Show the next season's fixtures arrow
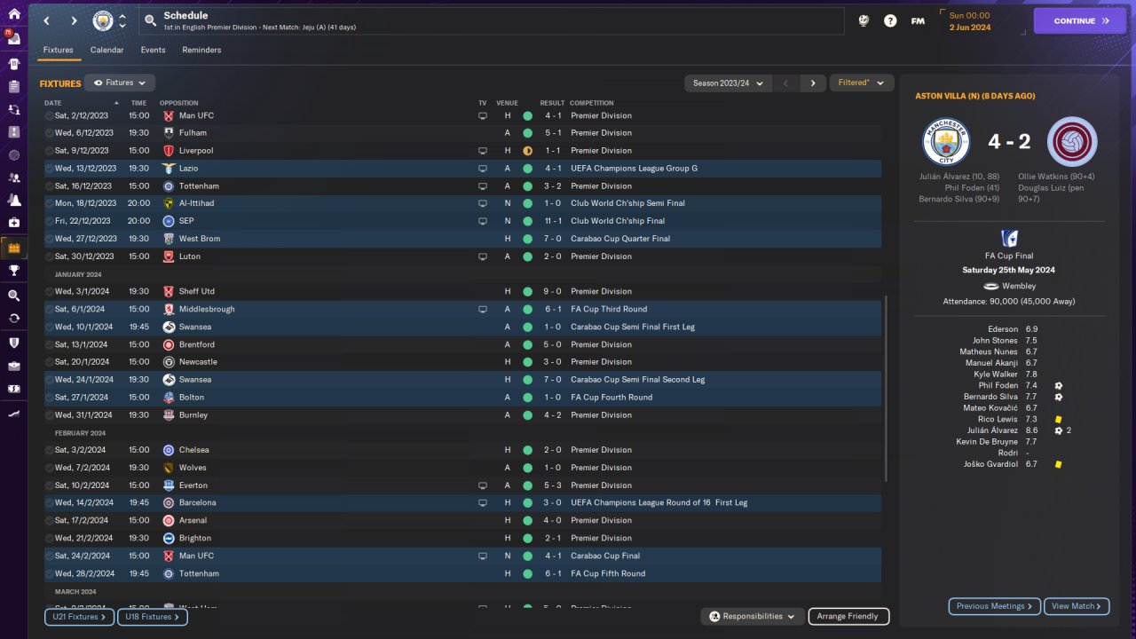Image resolution: width=1136 pixels, height=639 pixels. click(x=812, y=83)
